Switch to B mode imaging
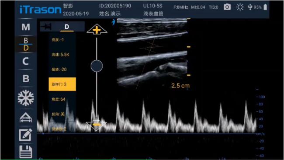 (26, 78)
